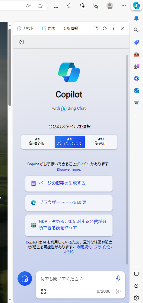Select the よりバランスよく conversation style
143x303 pixels.
pyautogui.click(x=70, y=142)
